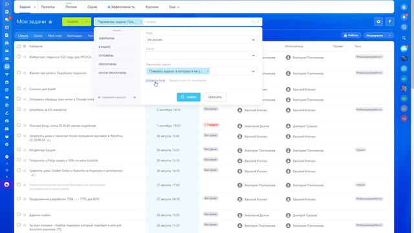Apply the ПОЧТИ ПРОСРОЧЕНЫ filter preset
Viewport: 414px width, 233px height.
113,73
